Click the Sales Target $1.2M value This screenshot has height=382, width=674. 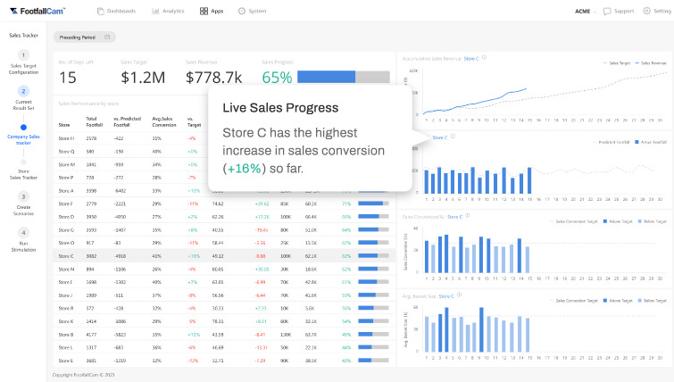[x=143, y=78]
